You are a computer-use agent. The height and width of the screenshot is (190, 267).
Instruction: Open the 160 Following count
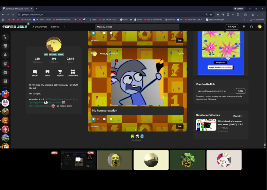coord(37,60)
